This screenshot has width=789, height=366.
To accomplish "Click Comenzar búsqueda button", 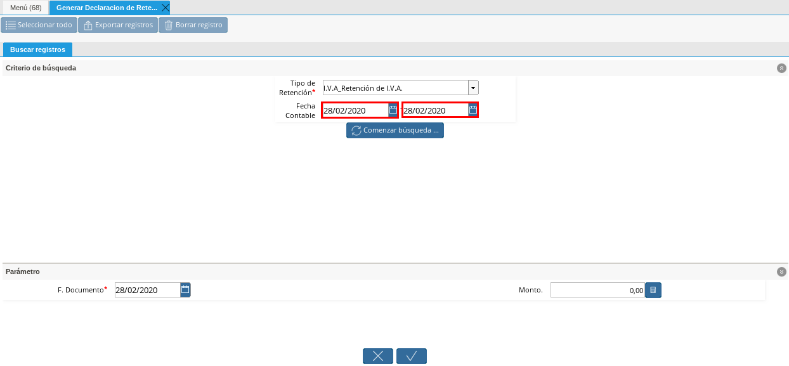I will pyautogui.click(x=395, y=131).
